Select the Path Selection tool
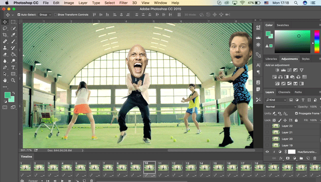This screenshot has width=321, height=182. coord(5,74)
